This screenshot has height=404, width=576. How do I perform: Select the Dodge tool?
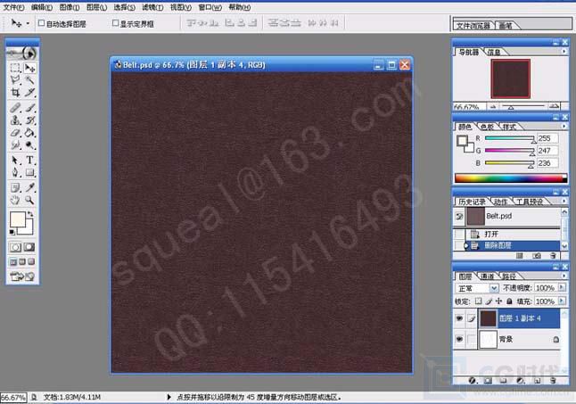29,144
